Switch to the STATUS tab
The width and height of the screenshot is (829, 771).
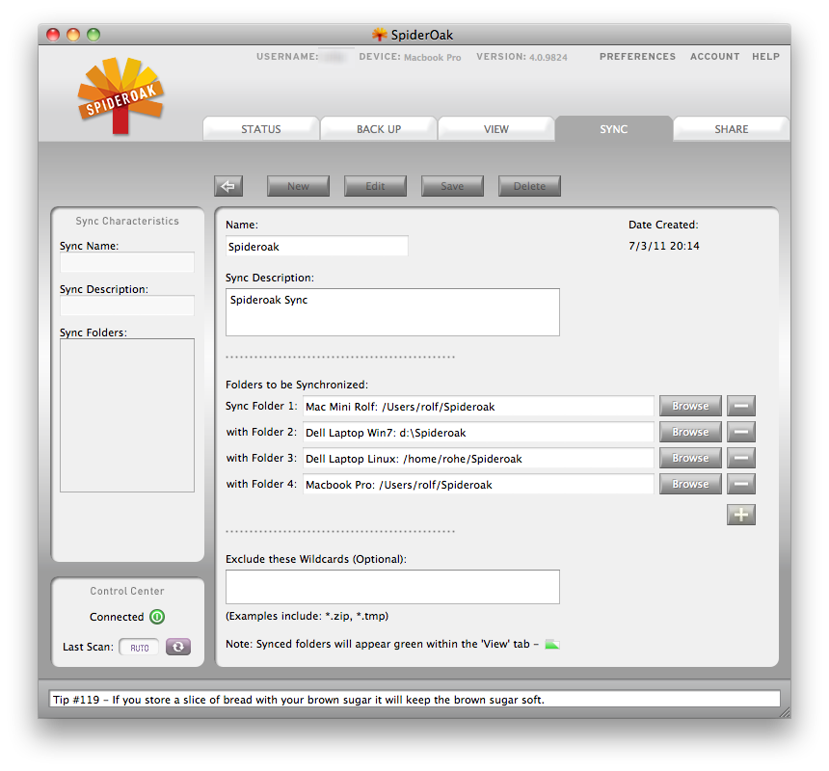[x=261, y=129]
